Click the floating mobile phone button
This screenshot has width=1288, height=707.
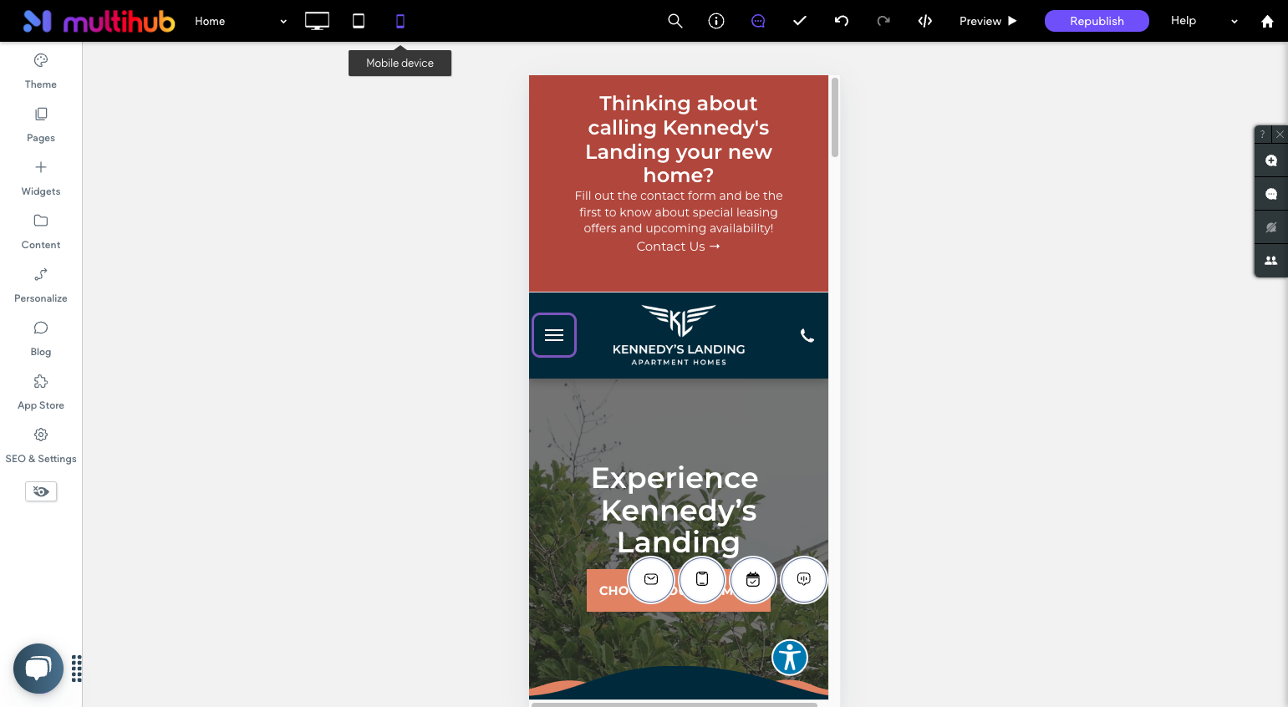pos(702,579)
